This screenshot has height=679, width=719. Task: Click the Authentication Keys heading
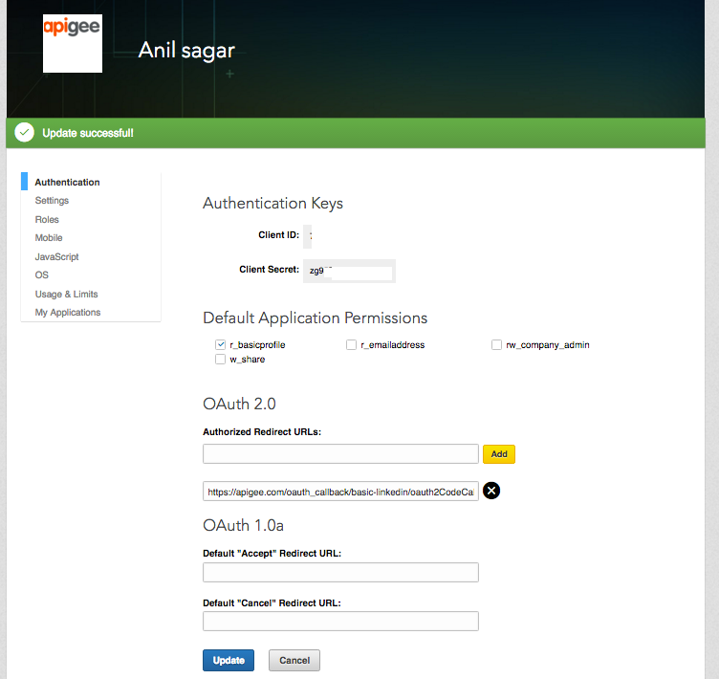272,204
